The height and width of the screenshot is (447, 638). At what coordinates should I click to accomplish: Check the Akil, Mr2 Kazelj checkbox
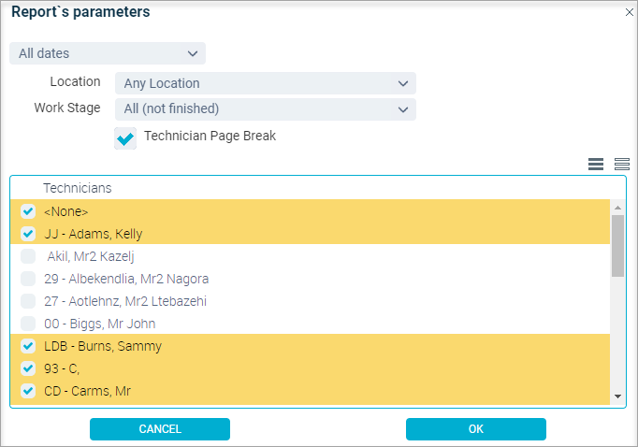click(28, 256)
